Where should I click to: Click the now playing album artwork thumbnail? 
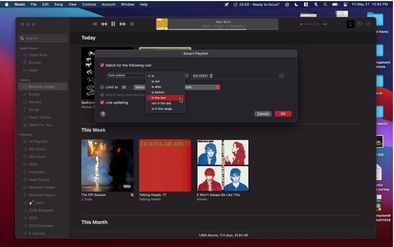click(x=162, y=24)
